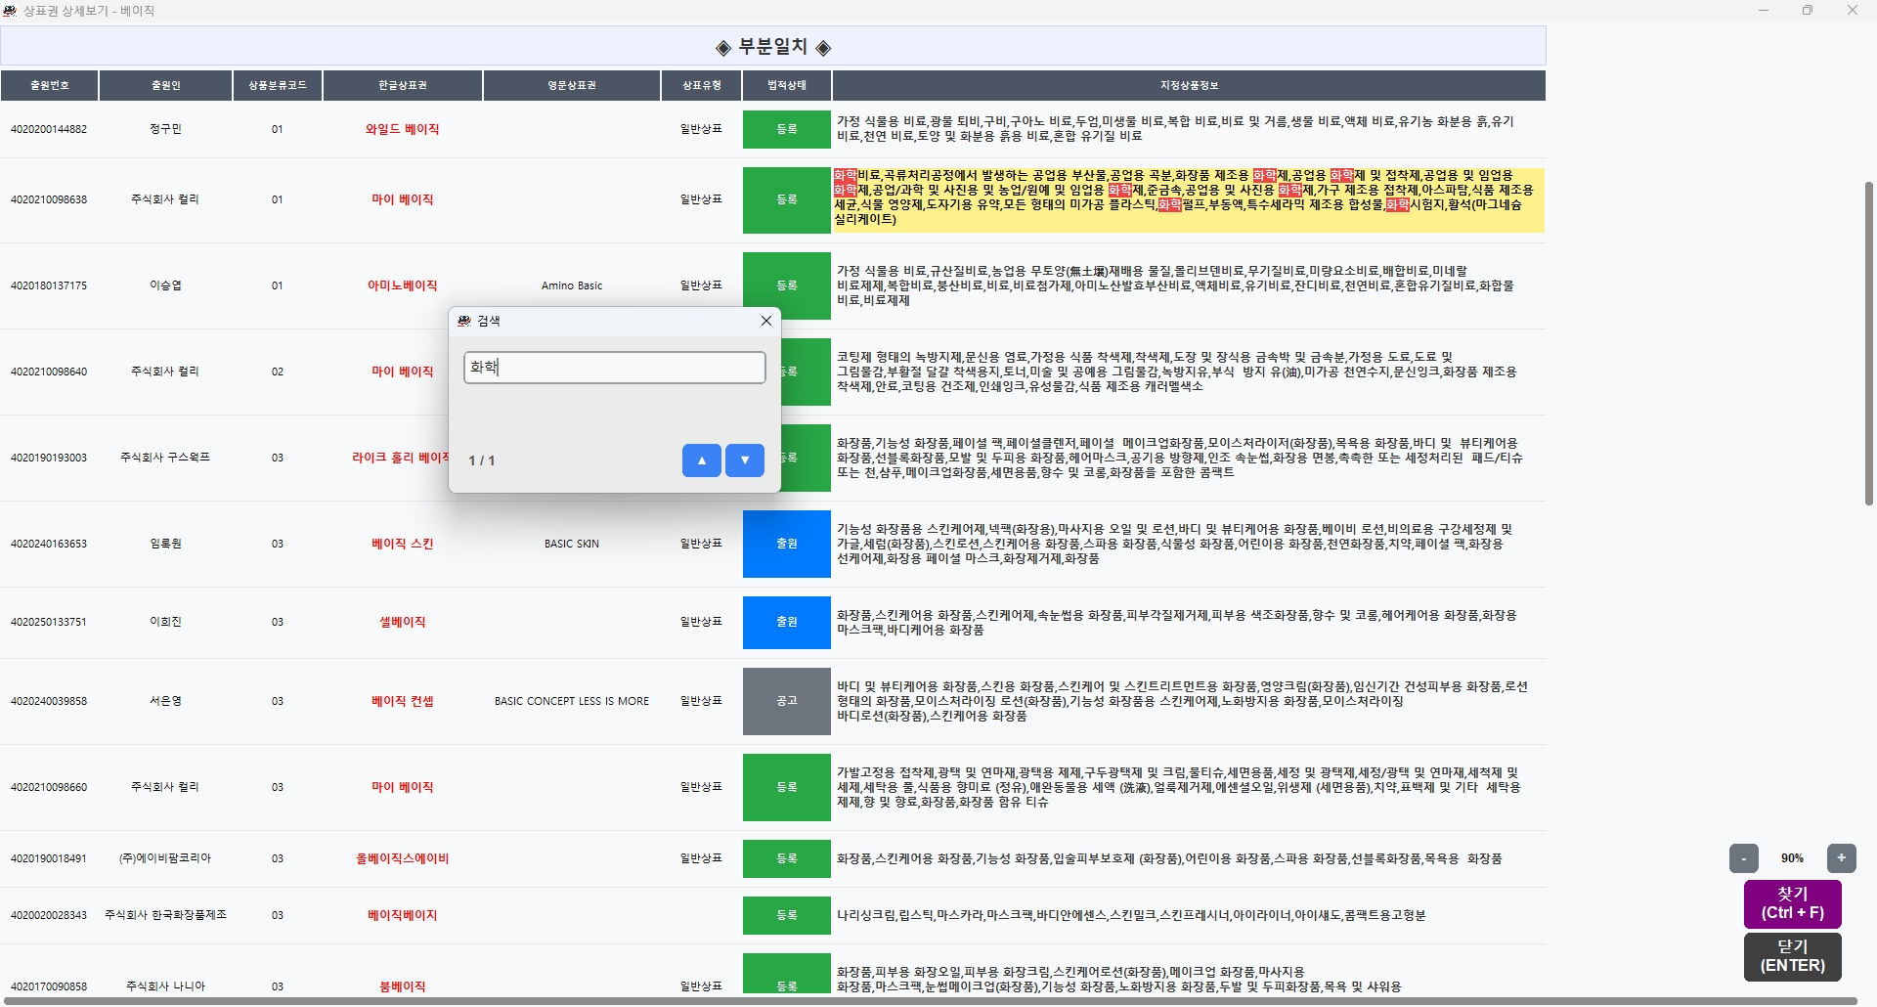
Task: Close the 검색 search dialog
Action: (765, 321)
